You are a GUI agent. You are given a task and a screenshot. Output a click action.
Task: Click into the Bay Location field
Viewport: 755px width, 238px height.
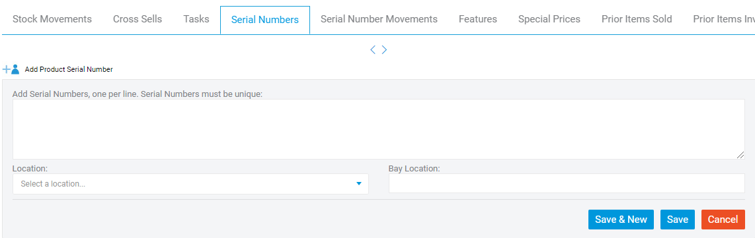pyautogui.click(x=567, y=183)
